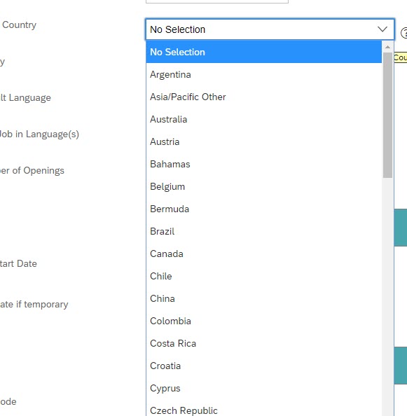This screenshot has height=416, width=407.
Task: Choose Chile option
Action: 263,276
